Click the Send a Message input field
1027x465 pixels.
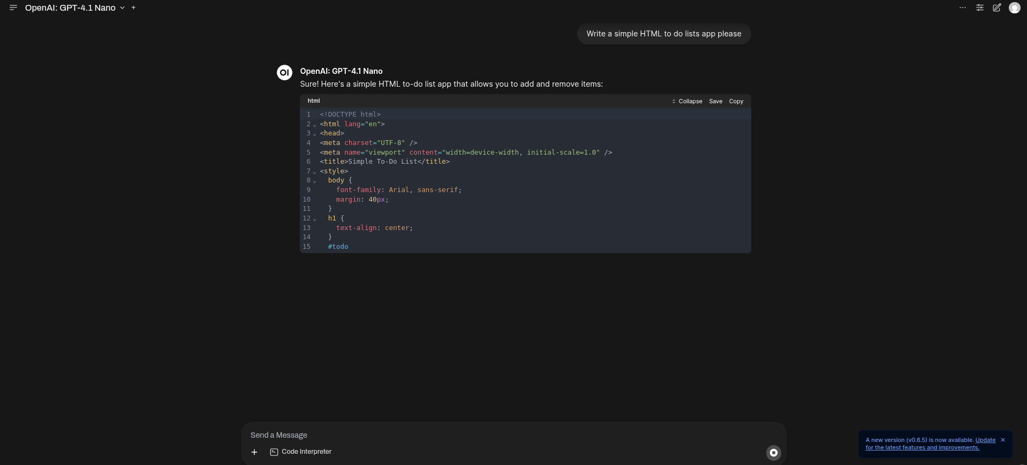[513, 435]
